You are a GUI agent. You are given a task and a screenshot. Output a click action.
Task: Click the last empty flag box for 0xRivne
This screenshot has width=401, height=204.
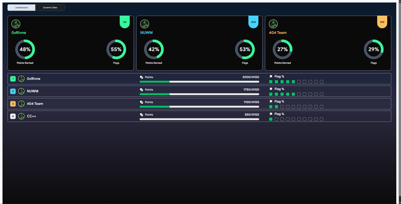tap(321, 82)
